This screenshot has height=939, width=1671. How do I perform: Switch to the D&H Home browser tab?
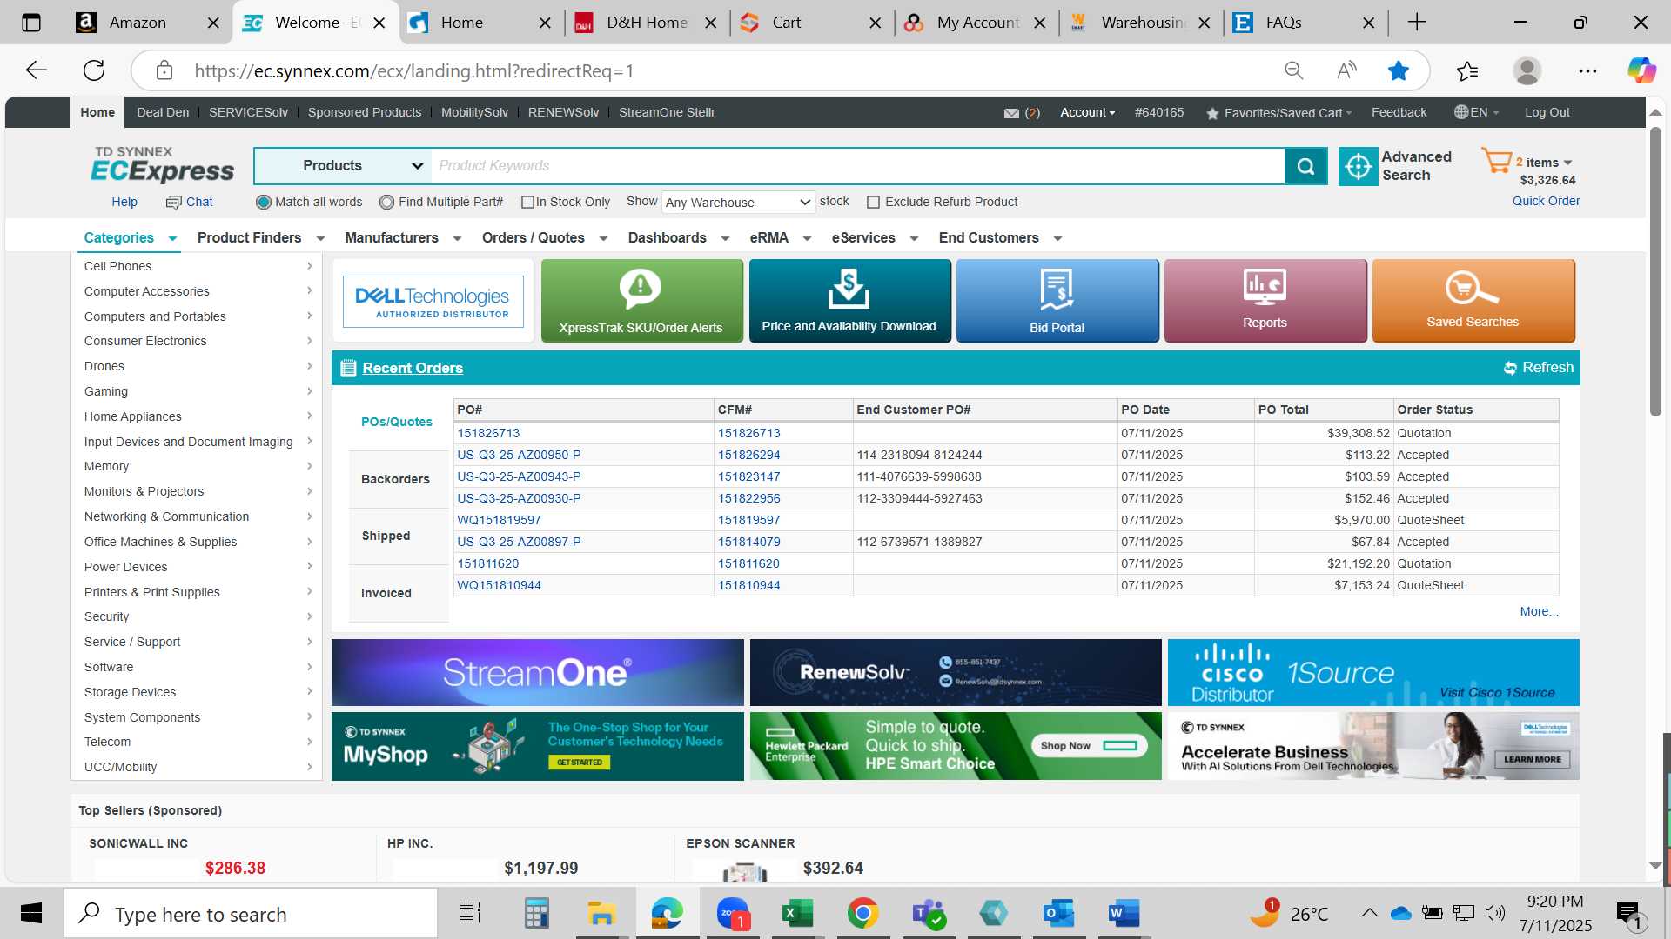pyautogui.click(x=646, y=23)
